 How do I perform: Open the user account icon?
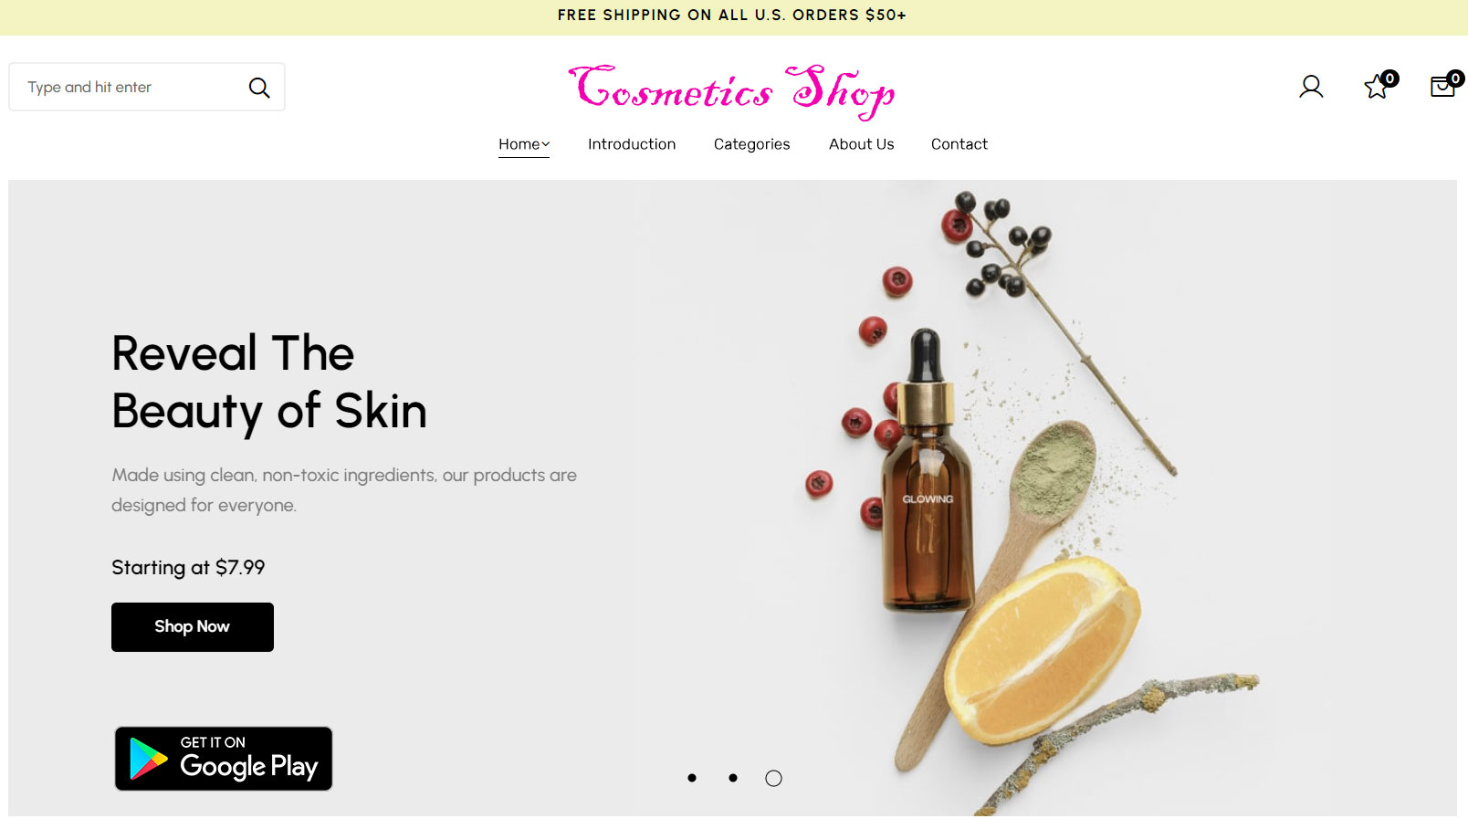point(1311,87)
